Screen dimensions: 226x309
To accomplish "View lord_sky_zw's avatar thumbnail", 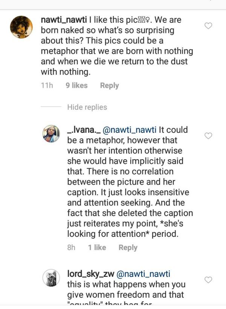I will [x=51, y=278].
